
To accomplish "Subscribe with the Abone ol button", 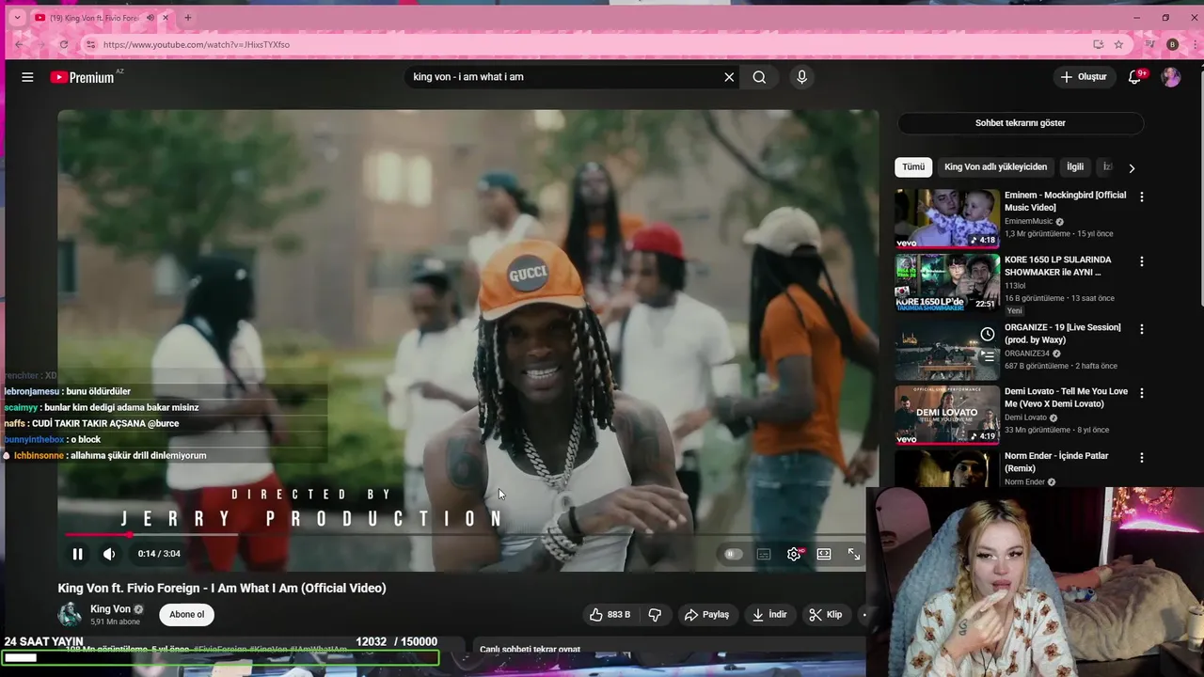I will click(186, 614).
